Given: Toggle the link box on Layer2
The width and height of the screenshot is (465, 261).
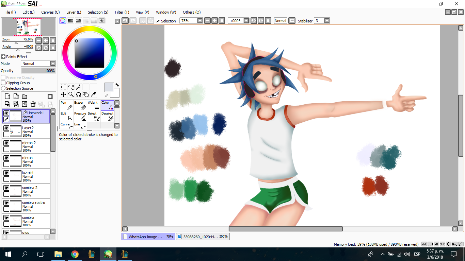Looking at the screenshot, I should pos(6,134).
